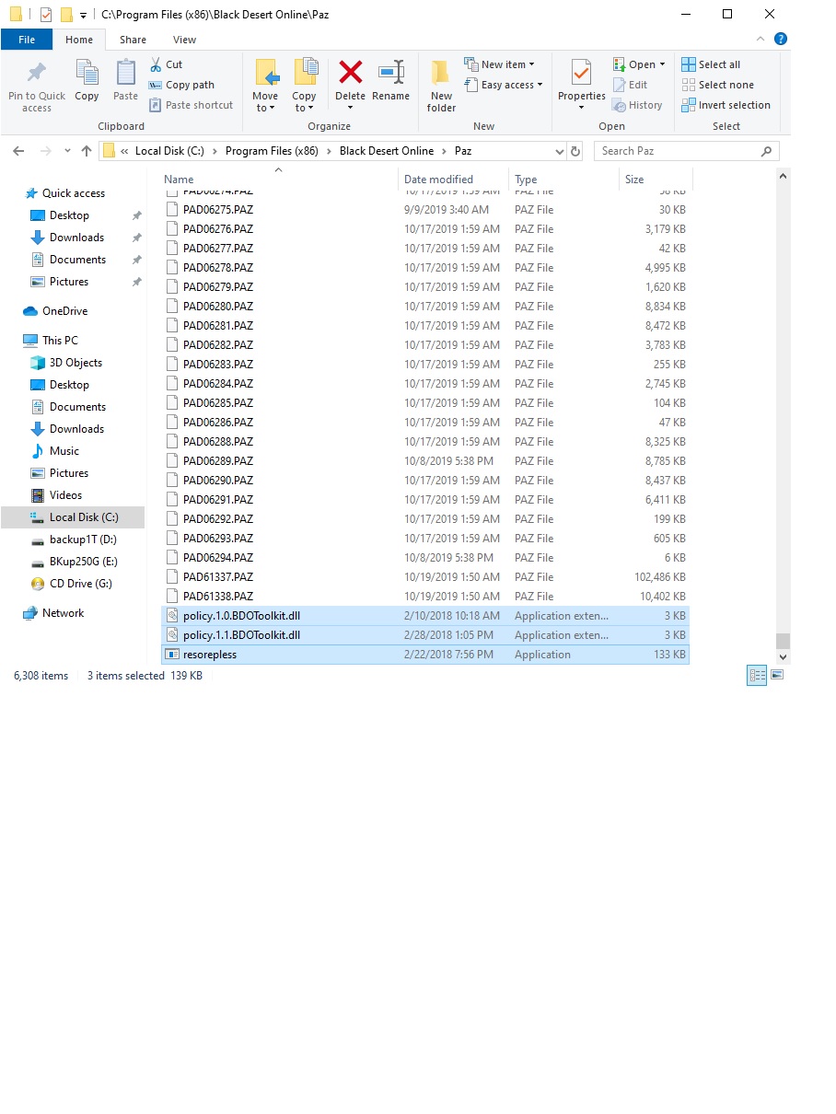Image resolution: width=836 pixels, height=1114 pixels.
Task: Switch to the View ribbon tab
Action: tap(184, 40)
